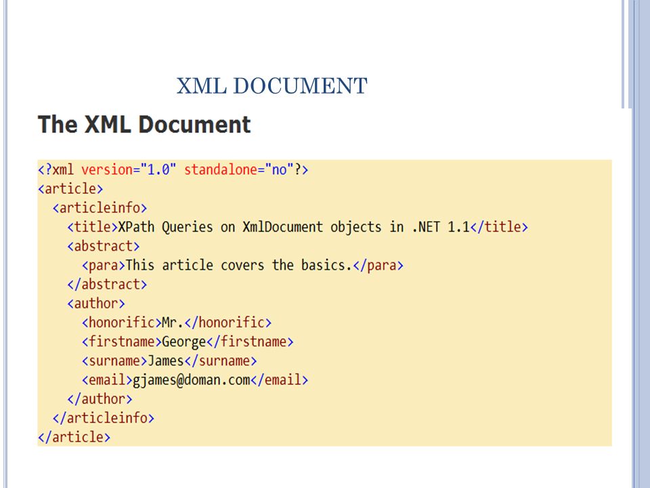This screenshot has width=650, height=488.
Task: Click the <para> line 'This article covers the basics.'
Action: [242, 265]
